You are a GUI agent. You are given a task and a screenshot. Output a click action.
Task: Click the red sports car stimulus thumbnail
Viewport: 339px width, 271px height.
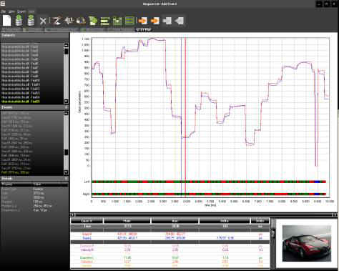[307, 243]
